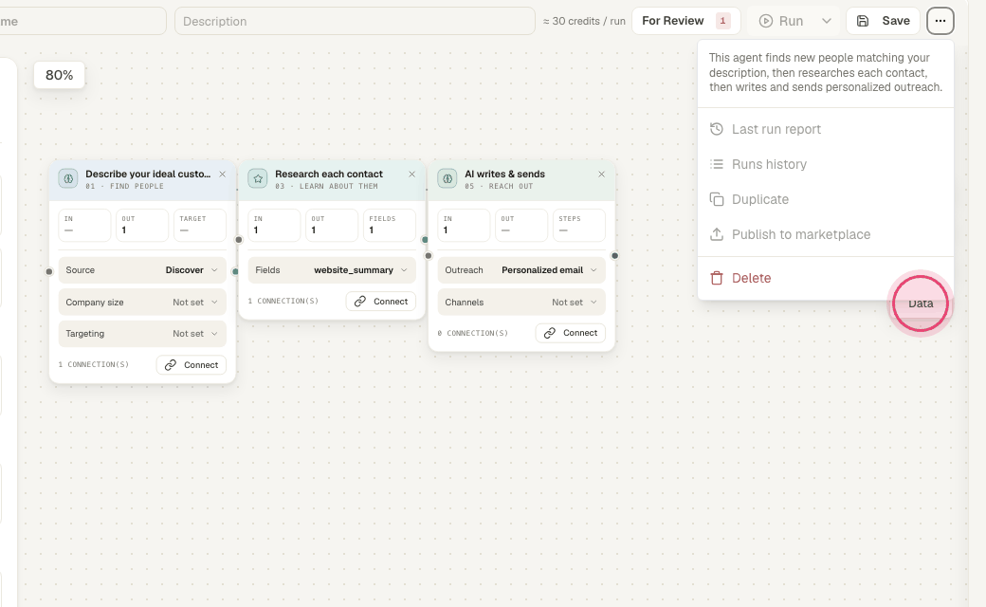The image size is (986, 607).
Task: Click Connect on the AI writes & sends card
Action: [571, 333]
